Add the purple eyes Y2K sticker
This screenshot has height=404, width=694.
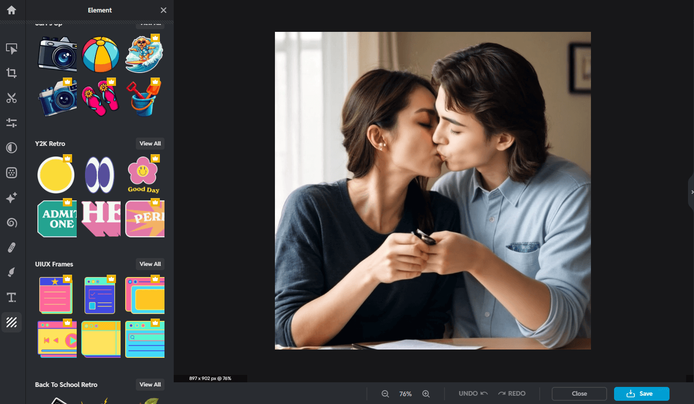(99, 175)
